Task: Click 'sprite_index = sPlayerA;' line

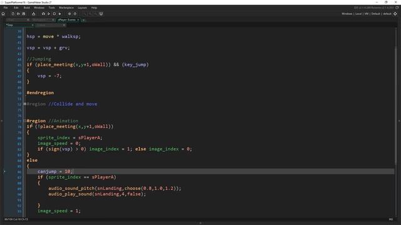Action: pyautogui.click(x=70, y=137)
